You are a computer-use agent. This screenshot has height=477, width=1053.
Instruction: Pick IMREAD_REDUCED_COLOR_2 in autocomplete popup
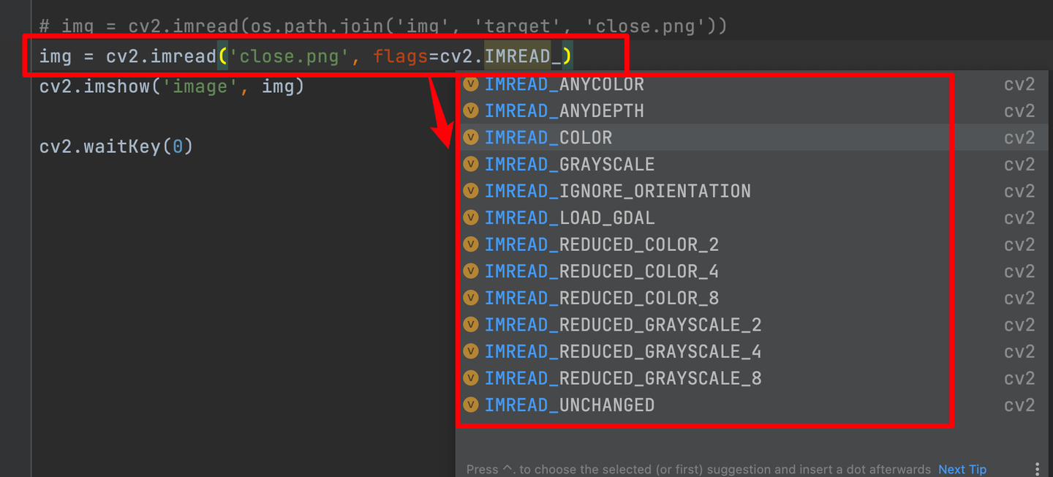point(601,244)
